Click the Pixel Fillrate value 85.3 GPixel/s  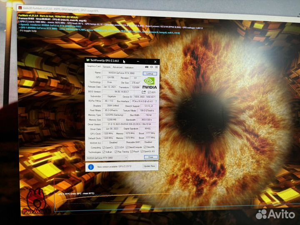111,110
